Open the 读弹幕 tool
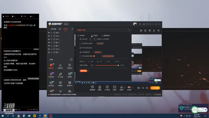The width and height of the screenshot is (209, 118). (69, 75)
